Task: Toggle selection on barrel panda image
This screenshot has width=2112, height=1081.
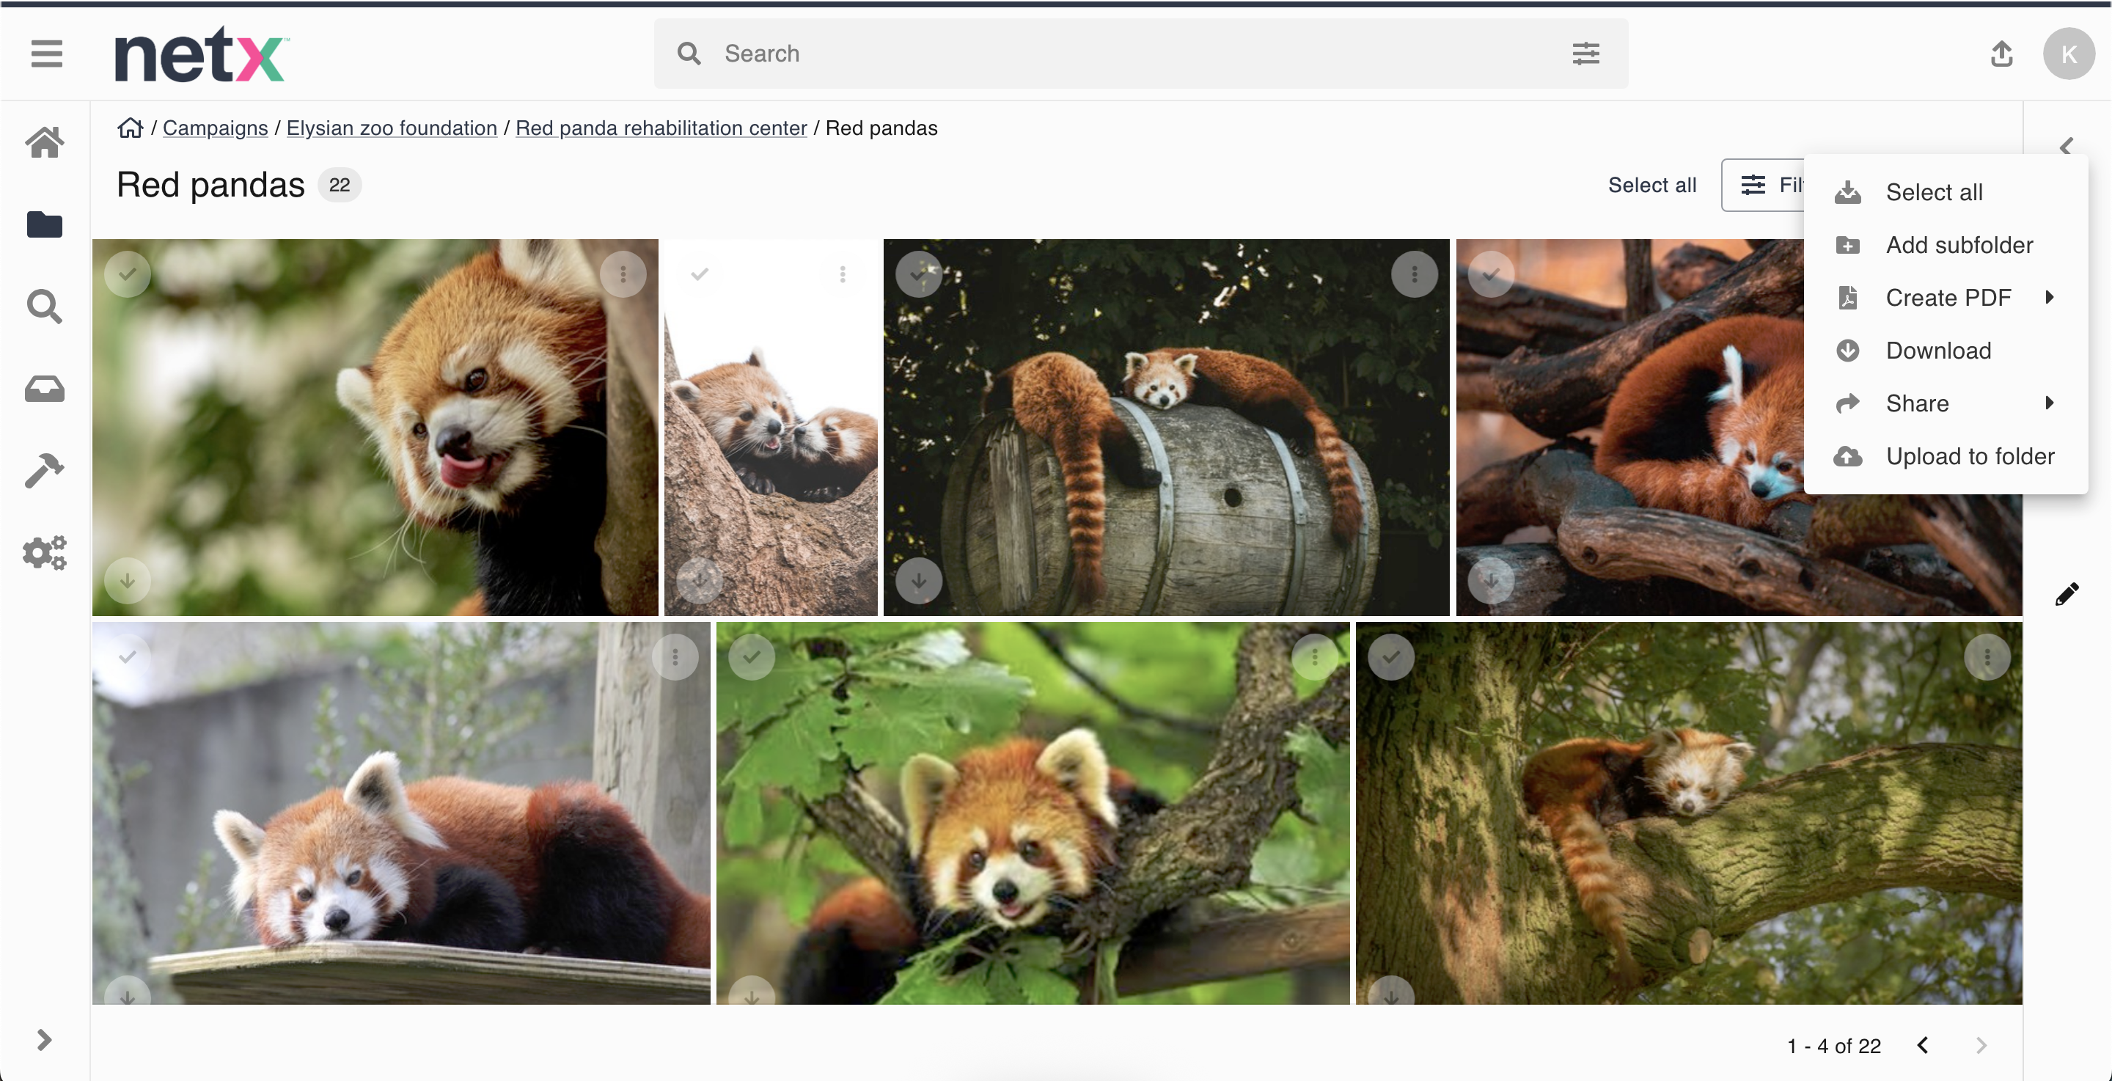Action: click(918, 274)
